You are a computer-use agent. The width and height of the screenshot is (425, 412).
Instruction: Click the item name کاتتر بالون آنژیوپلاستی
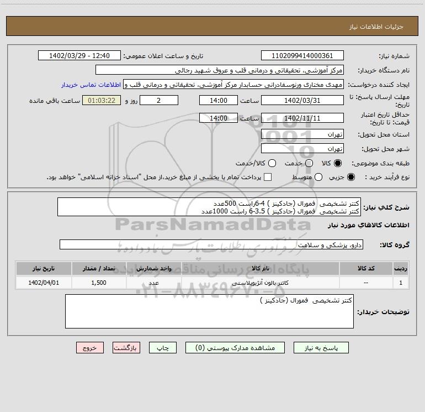260,283
